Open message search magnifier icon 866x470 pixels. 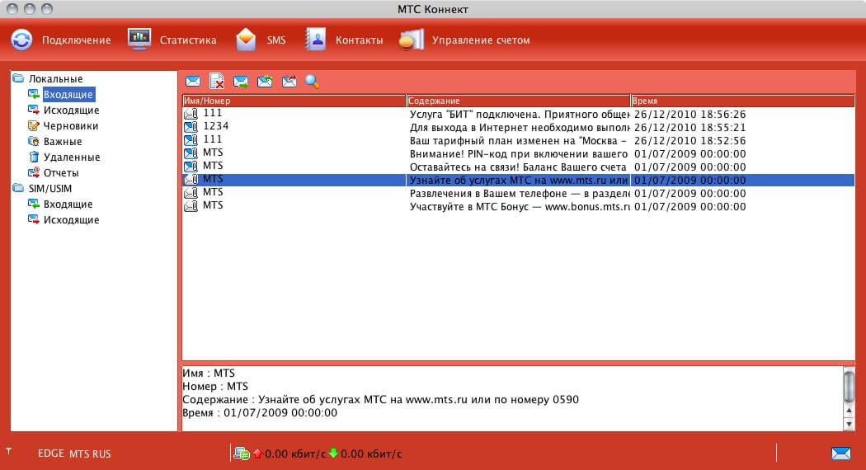tap(312, 82)
